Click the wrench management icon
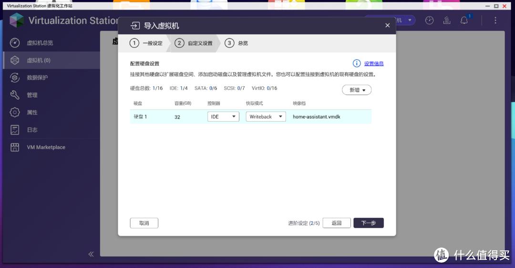This screenshot has height=268, width=515. pos(15,95)
